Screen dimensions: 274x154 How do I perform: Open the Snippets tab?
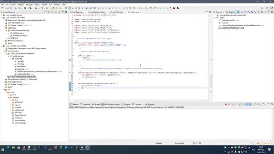(x=126, y=104)
